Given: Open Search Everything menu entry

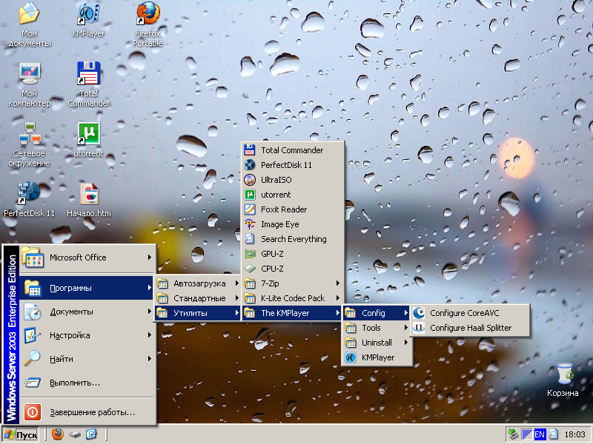Looking at the screenshot, I should [293, 239].
